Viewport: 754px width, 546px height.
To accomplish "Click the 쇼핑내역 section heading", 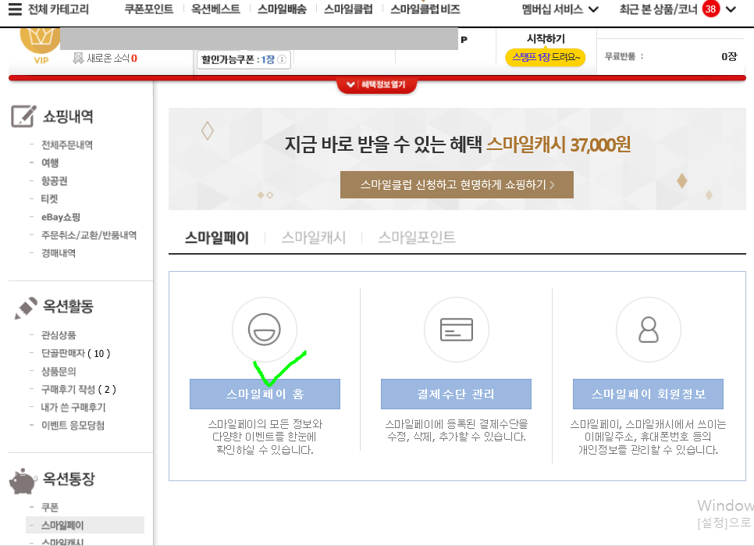I will click(x=68, y=116).
